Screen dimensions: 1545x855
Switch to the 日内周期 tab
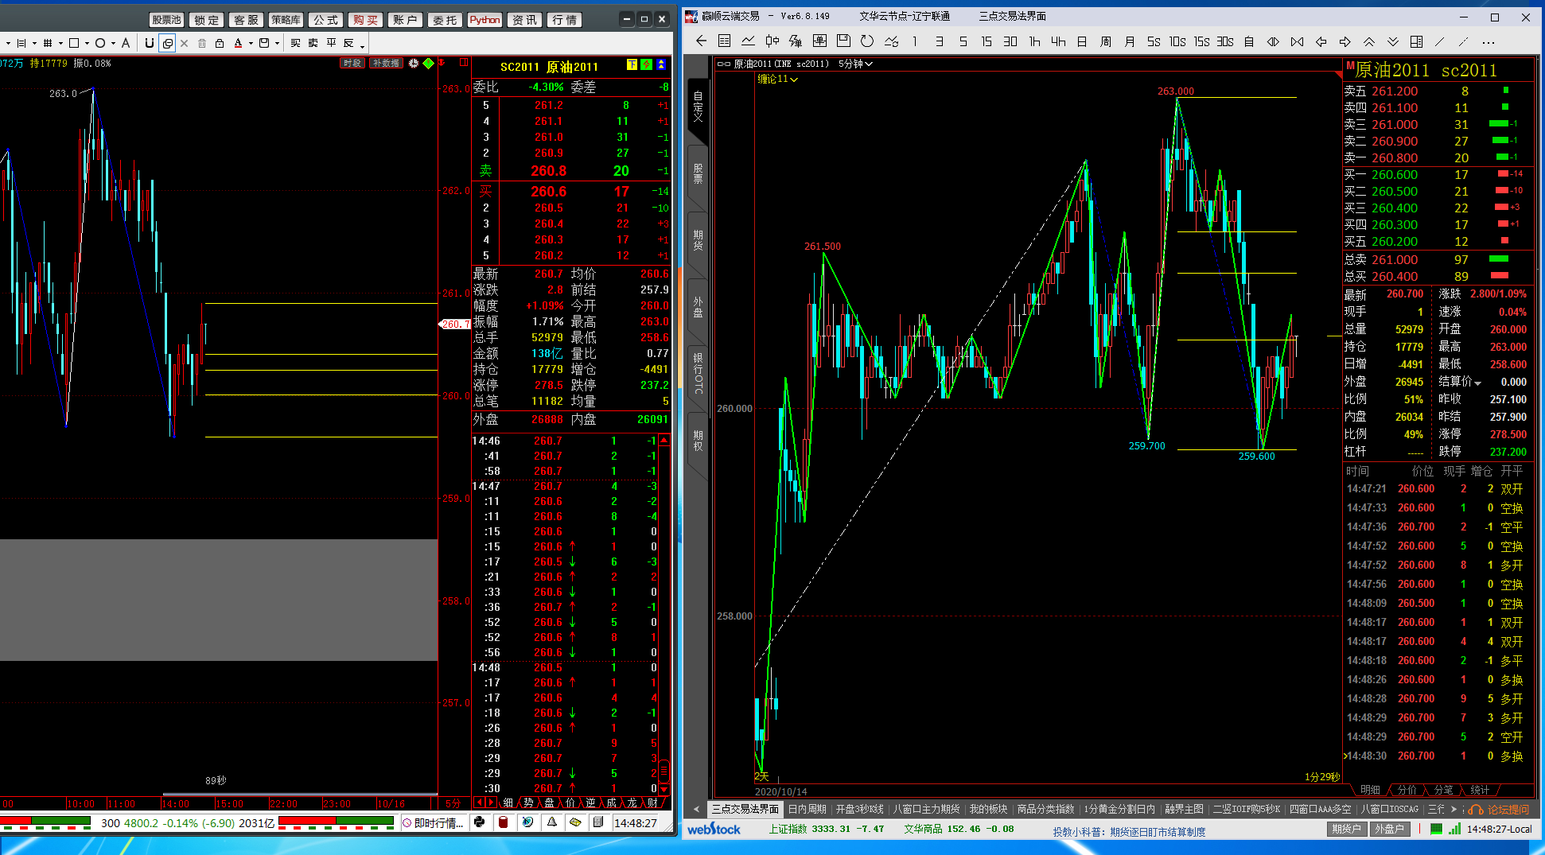[x=807, y=809]
